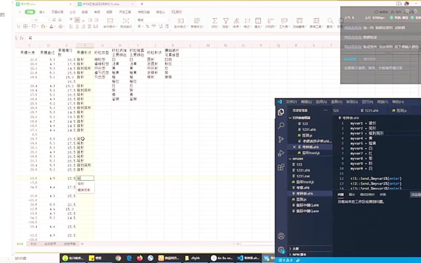Open the Search view in VS Code sidebar
Screen dimensions: 421x263
281,125
